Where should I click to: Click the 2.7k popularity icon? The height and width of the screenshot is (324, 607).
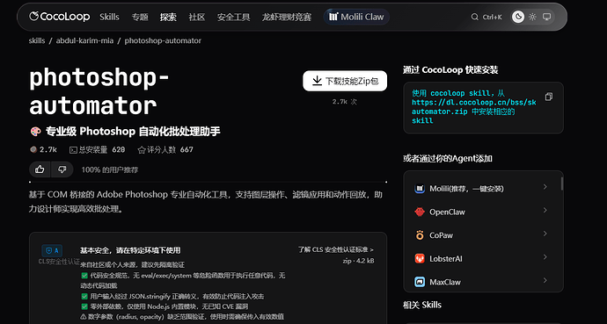[x=33, y=149]
